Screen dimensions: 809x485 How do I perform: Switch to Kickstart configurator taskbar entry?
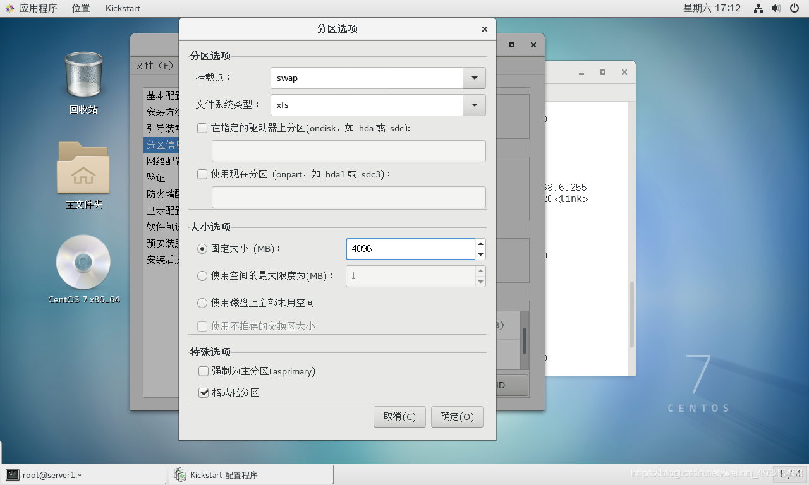250,475
